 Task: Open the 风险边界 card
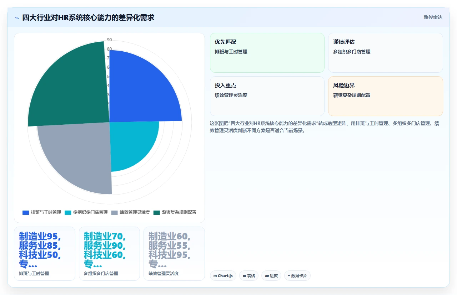pyautogui.click(x=386, y=96)
